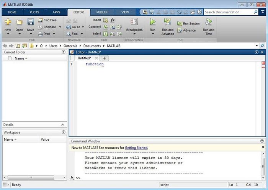The image size is (268, 190).
Task: Click the Save disk icon
Action: (x=30, y=22)
